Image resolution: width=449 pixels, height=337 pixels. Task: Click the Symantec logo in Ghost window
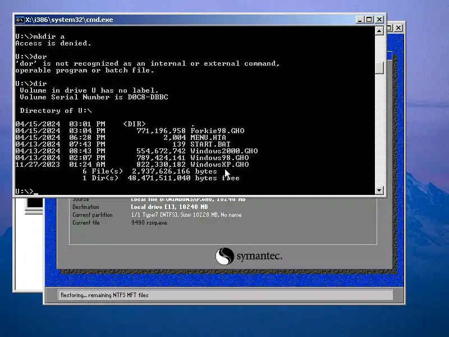point(249,256)
